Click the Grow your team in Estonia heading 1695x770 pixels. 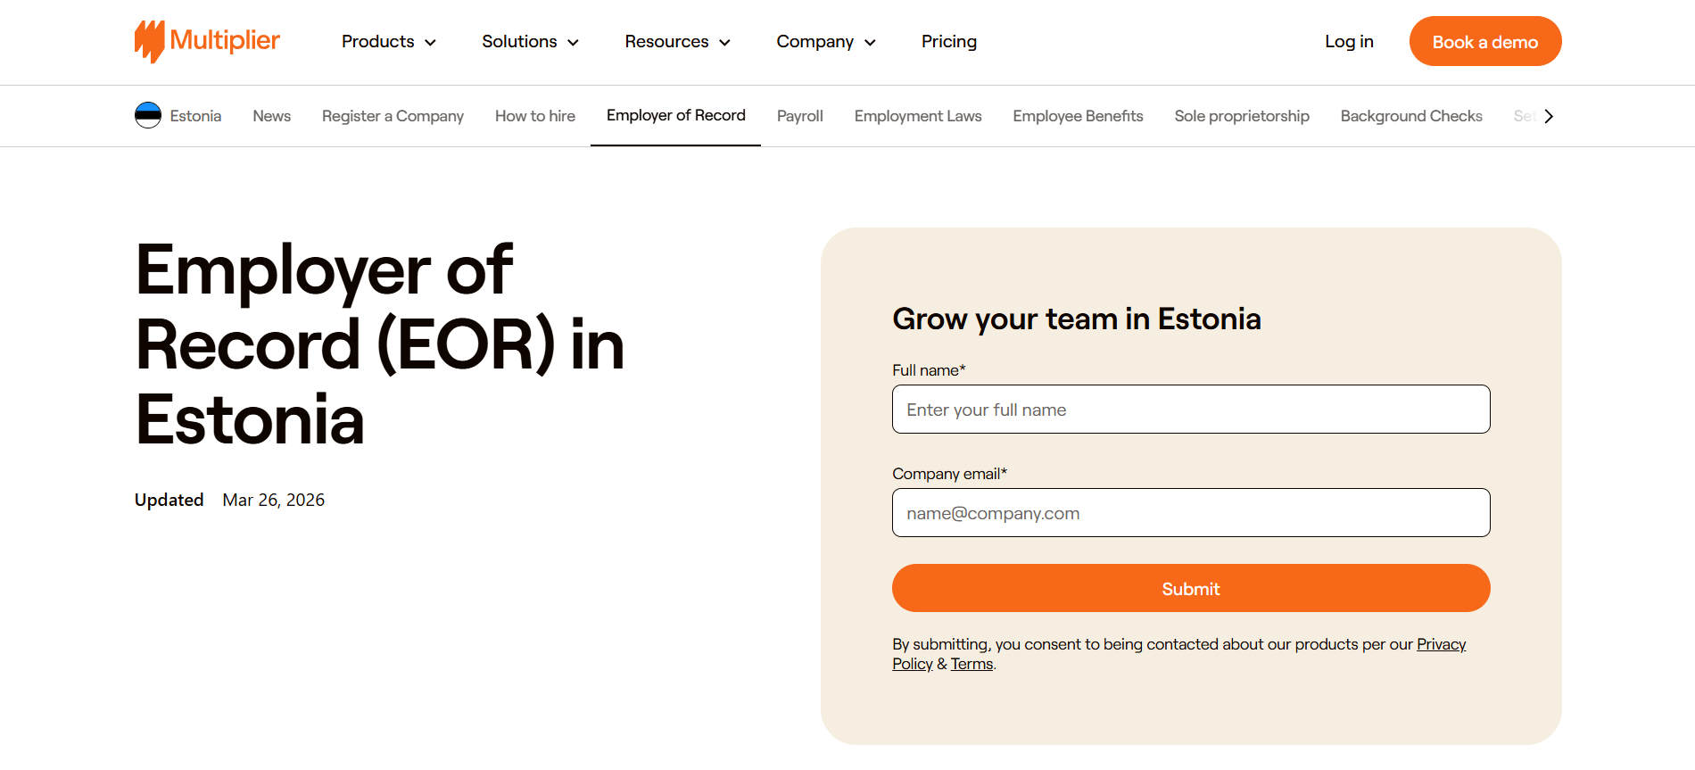pyautogui.click(x=1077, y=319)
